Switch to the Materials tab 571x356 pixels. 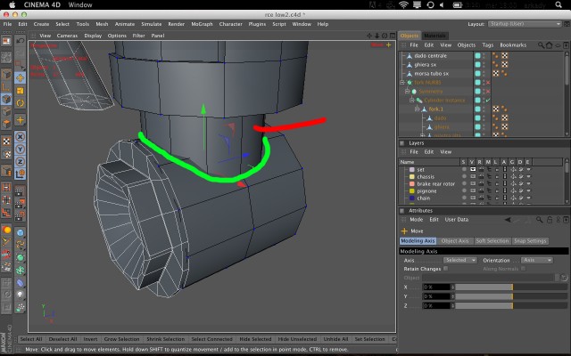pyautogui.click(x=434, y=36)
